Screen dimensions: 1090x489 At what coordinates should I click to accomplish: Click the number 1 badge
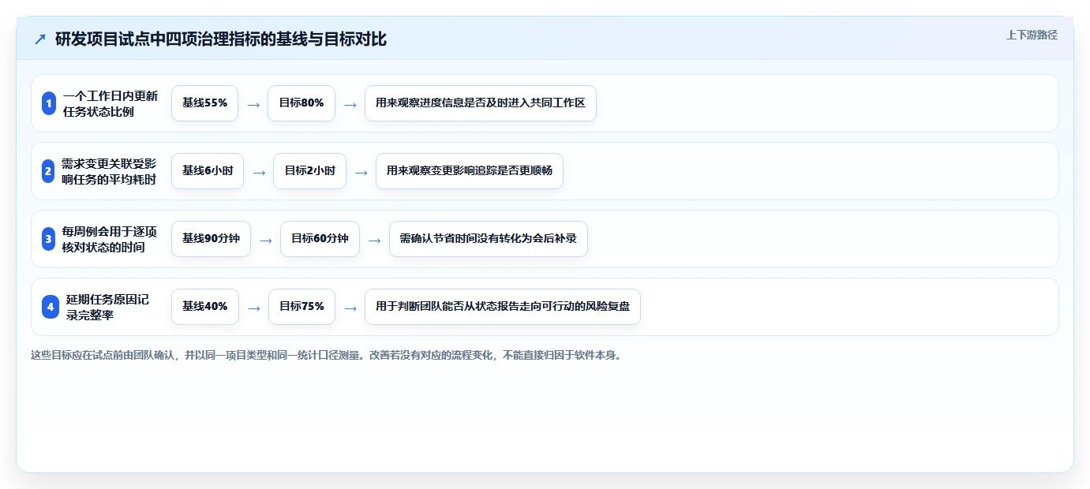49,103
